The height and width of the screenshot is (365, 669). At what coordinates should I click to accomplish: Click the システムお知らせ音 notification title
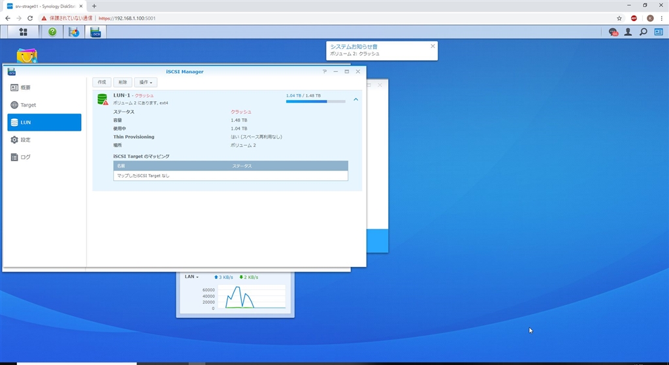point(353,46)
